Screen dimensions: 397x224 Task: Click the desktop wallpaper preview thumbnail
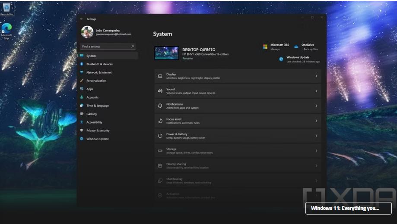tap(167, 53)
